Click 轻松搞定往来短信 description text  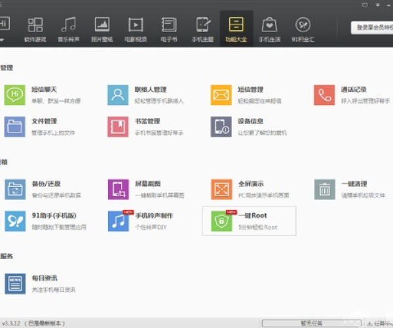[x=259, y=101]
